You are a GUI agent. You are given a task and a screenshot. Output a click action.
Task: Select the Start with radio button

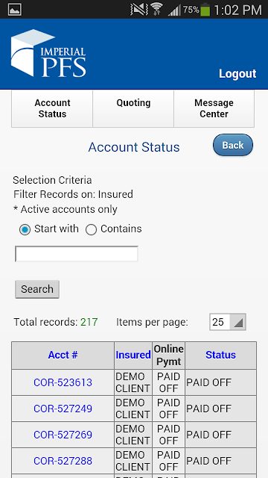tap(25, 229)
